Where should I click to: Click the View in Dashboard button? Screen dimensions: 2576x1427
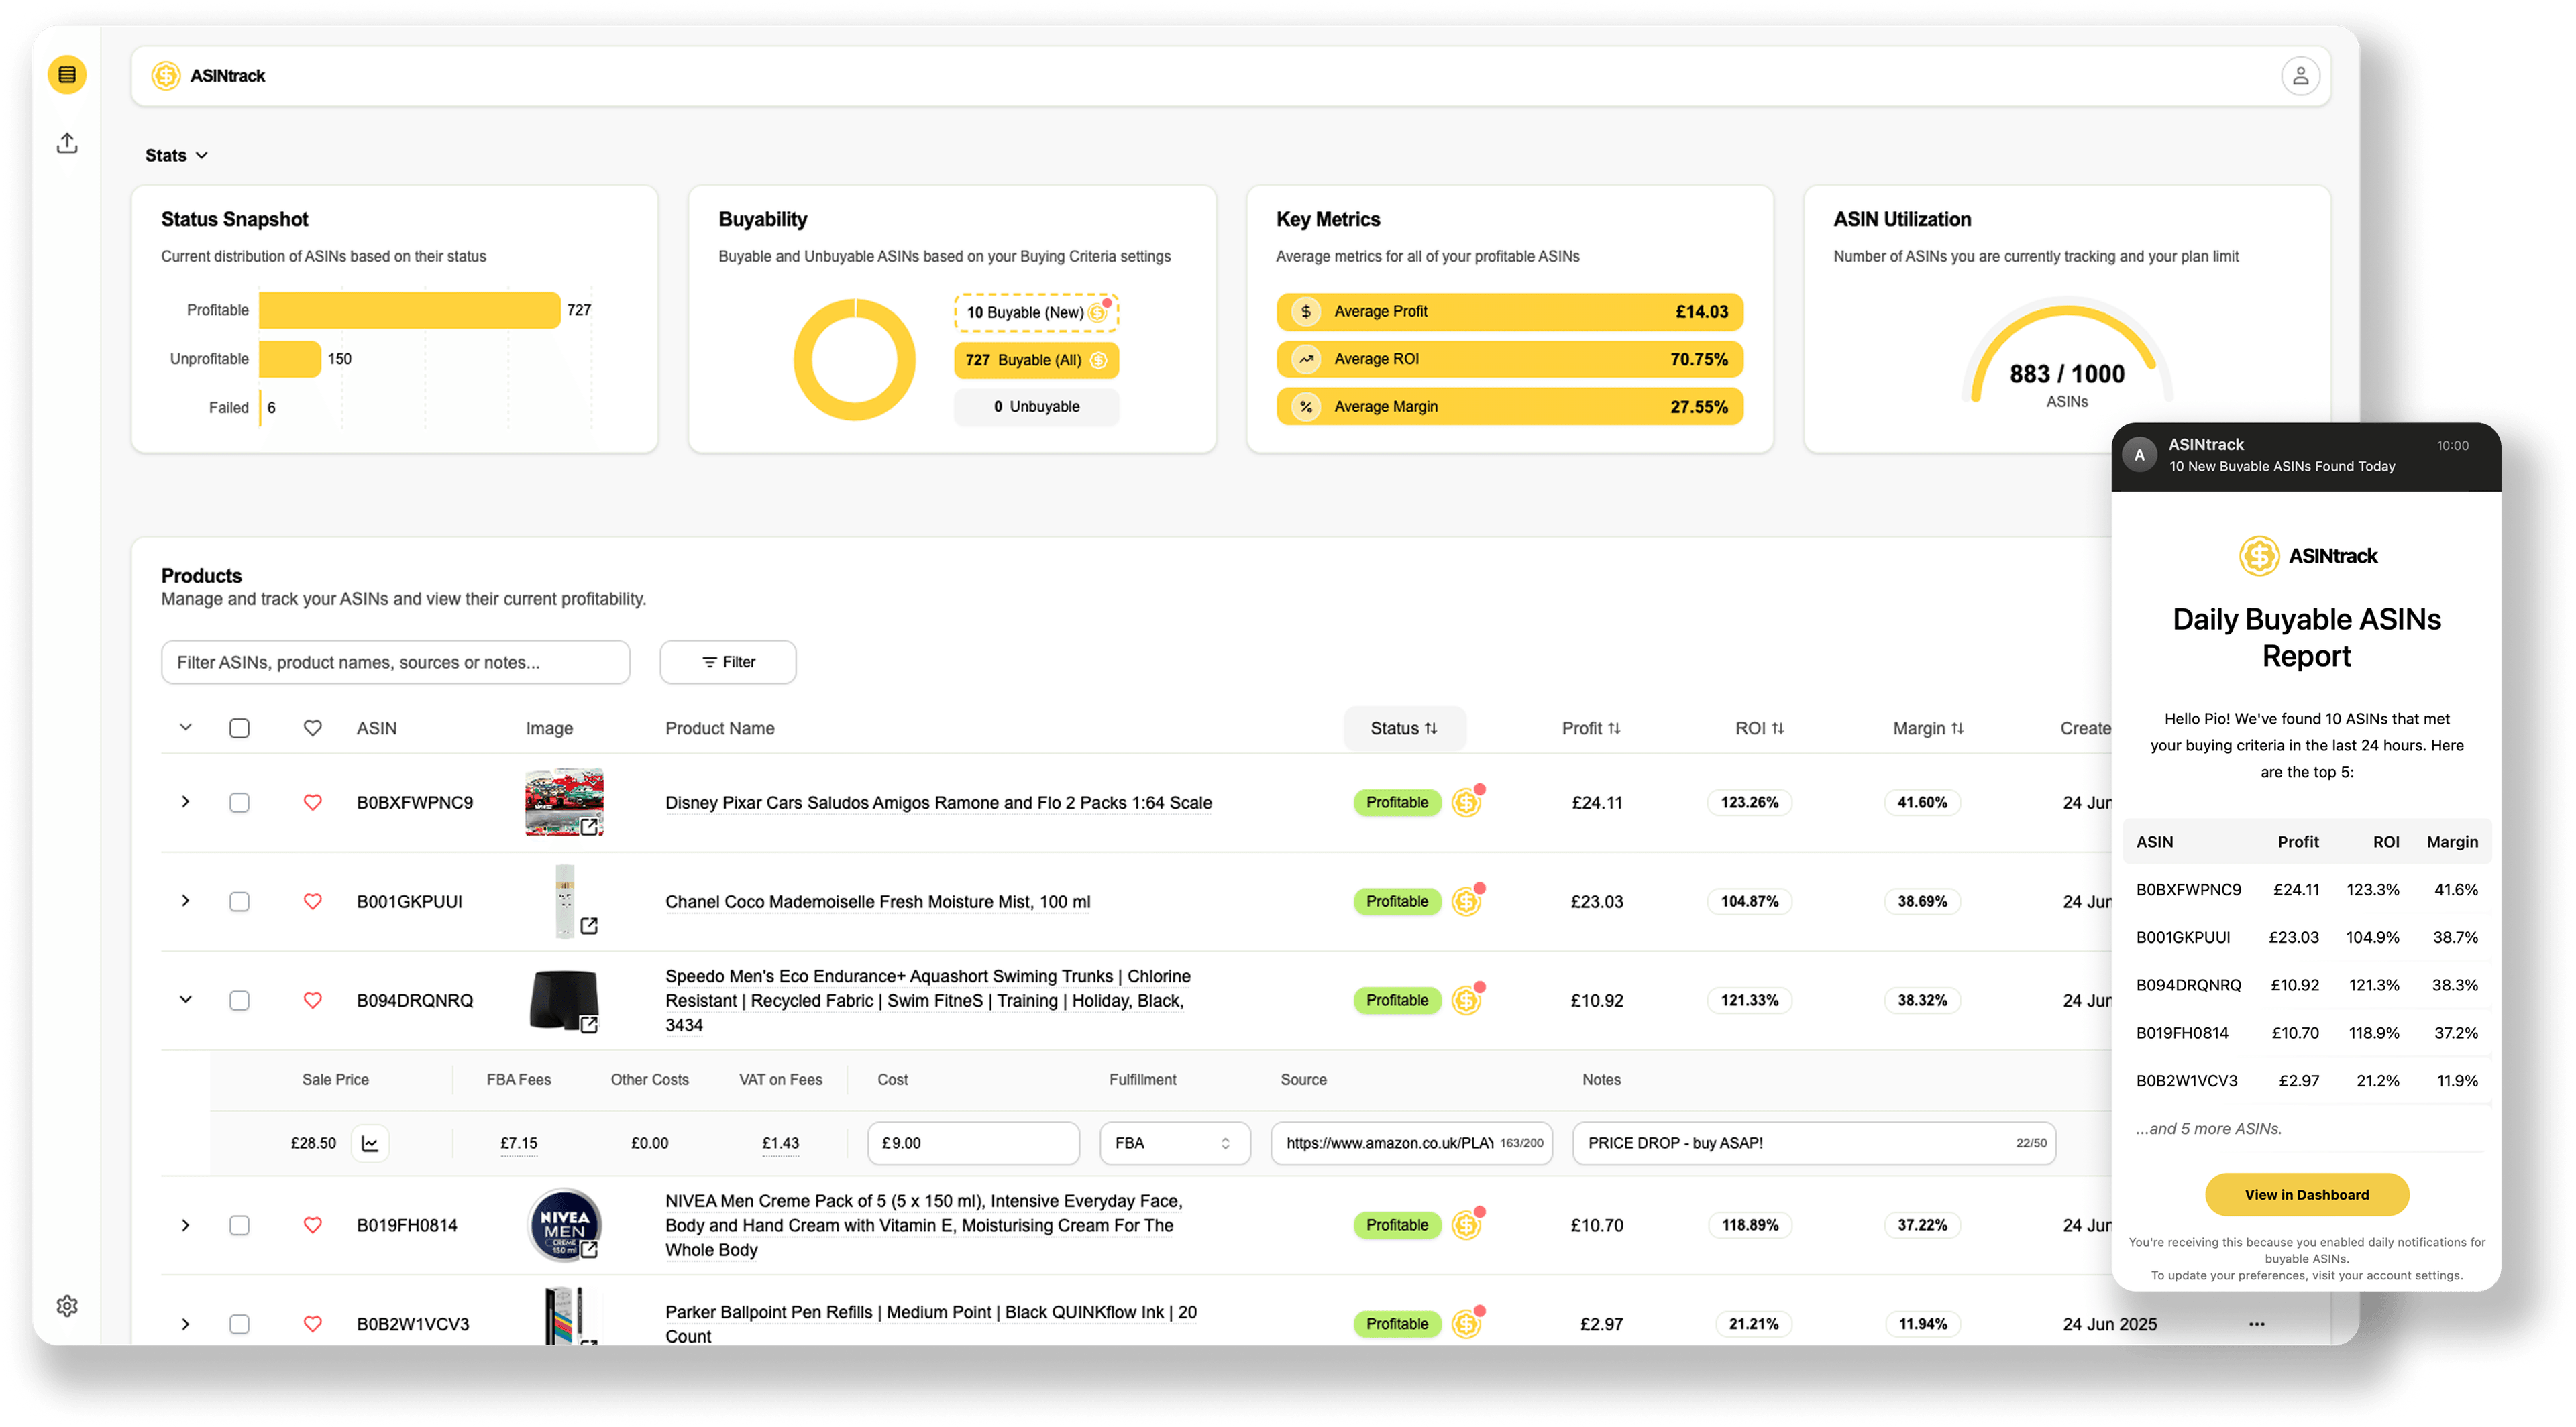tap(2306, 1194)
